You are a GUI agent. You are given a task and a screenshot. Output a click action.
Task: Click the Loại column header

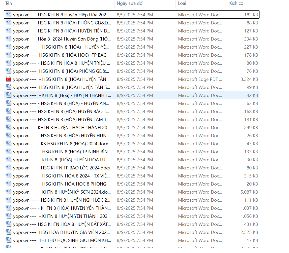(182, 4)
